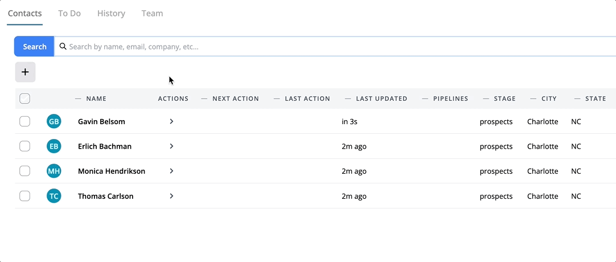The height and width of the screenshot is (262, 616).
Task: Switch to the To Do tab
Action: pos(69,13)
